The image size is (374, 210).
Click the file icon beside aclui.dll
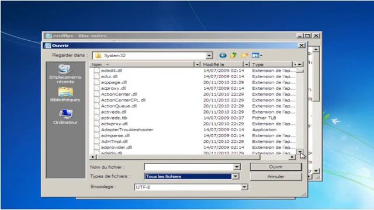pos(96,76)
